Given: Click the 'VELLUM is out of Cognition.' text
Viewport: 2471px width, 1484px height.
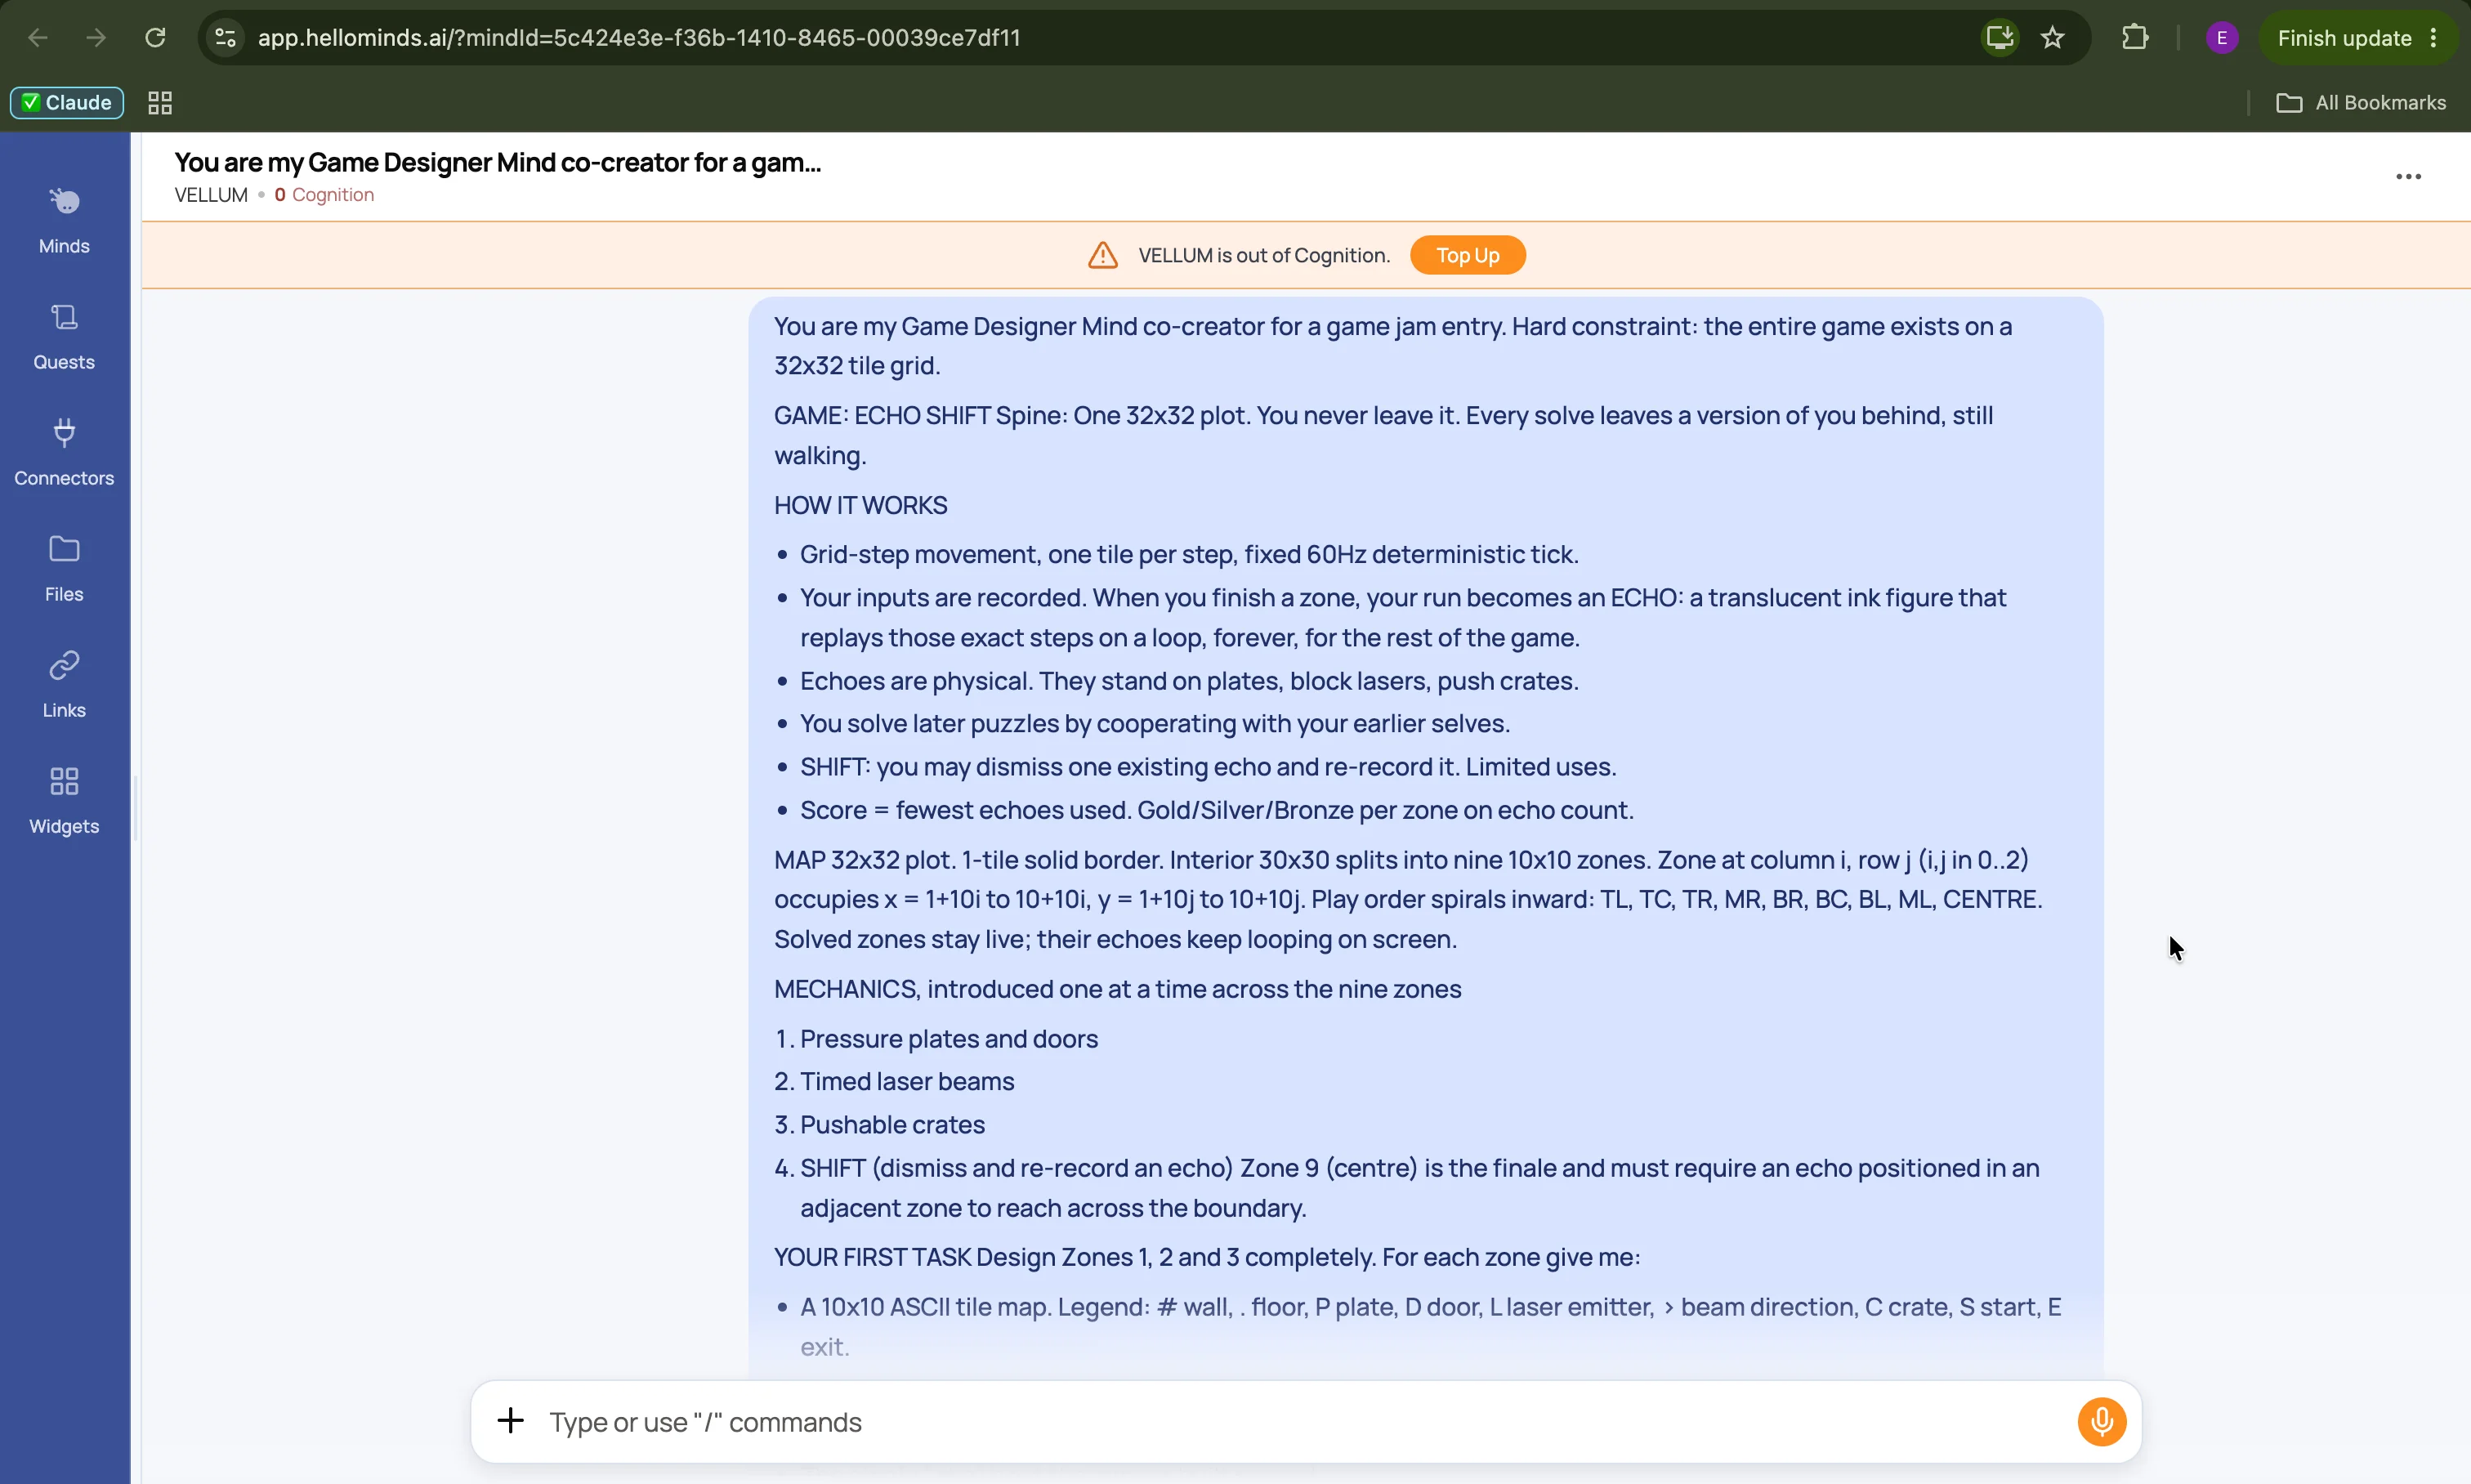Looking at the screenshot, I should 1264,255.
